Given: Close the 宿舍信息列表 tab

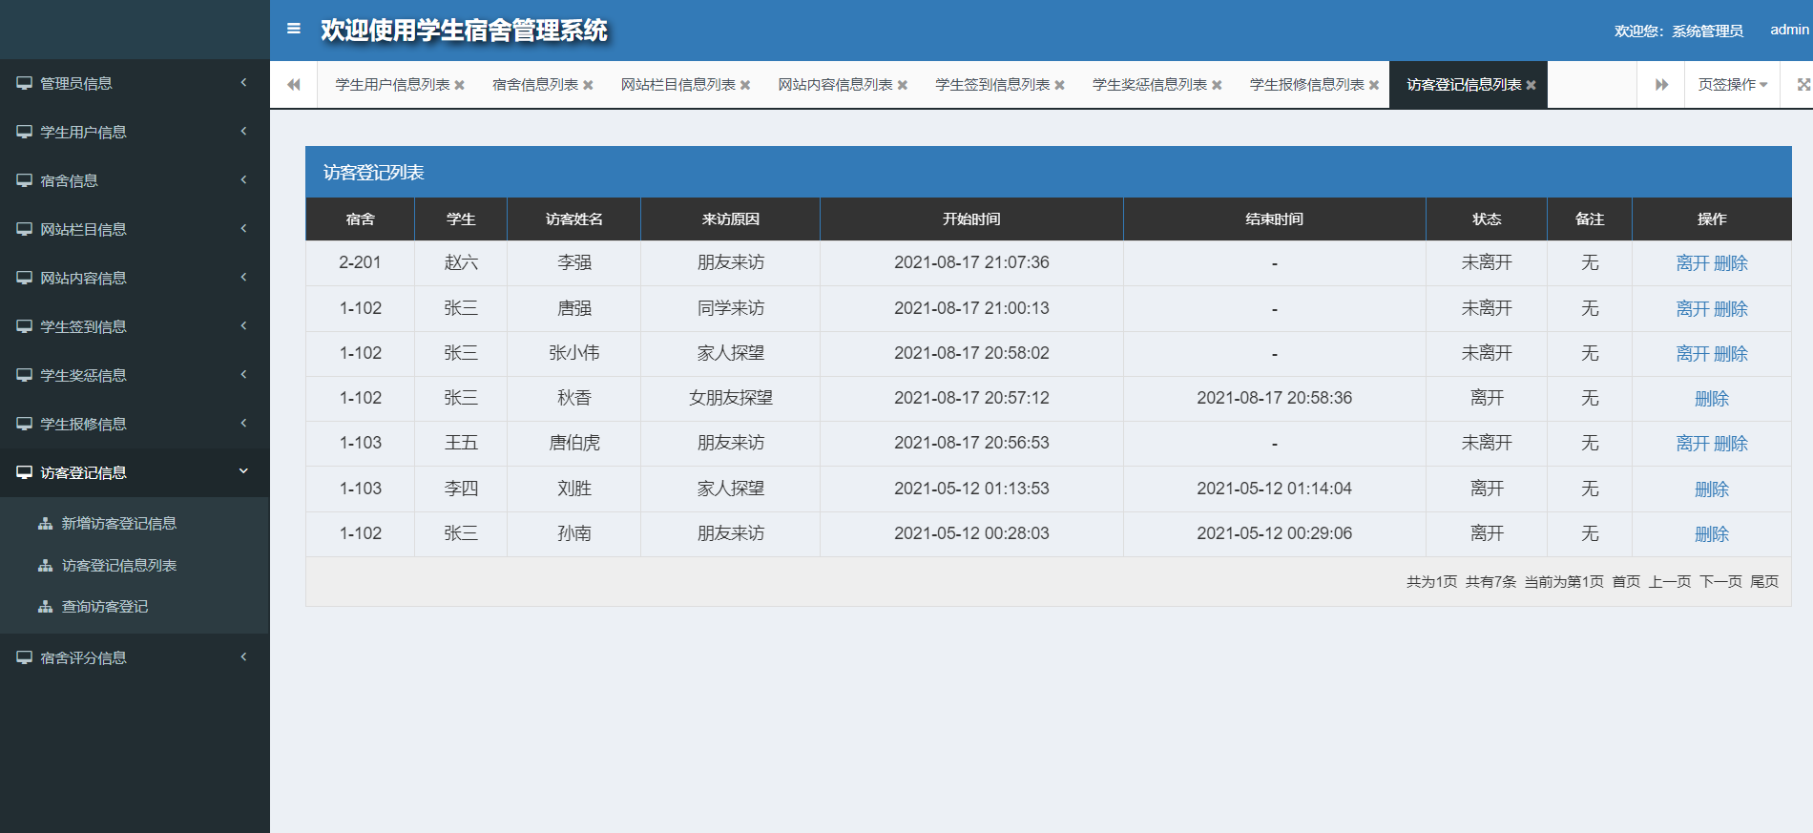Looking at the screenshot, I should (588, 85).
